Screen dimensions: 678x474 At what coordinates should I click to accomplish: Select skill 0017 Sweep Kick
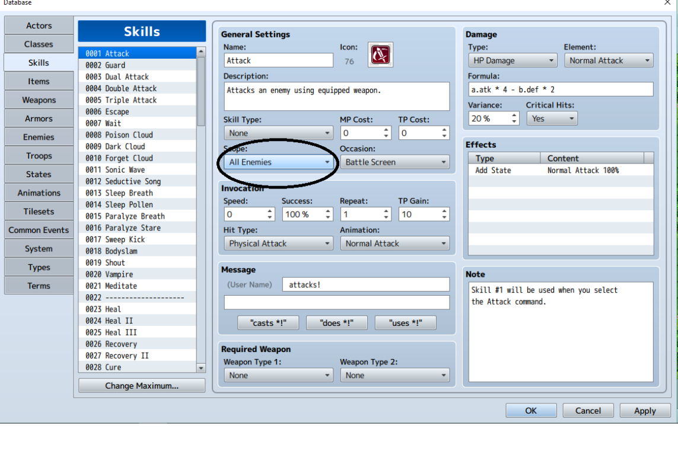click(137, 239)
